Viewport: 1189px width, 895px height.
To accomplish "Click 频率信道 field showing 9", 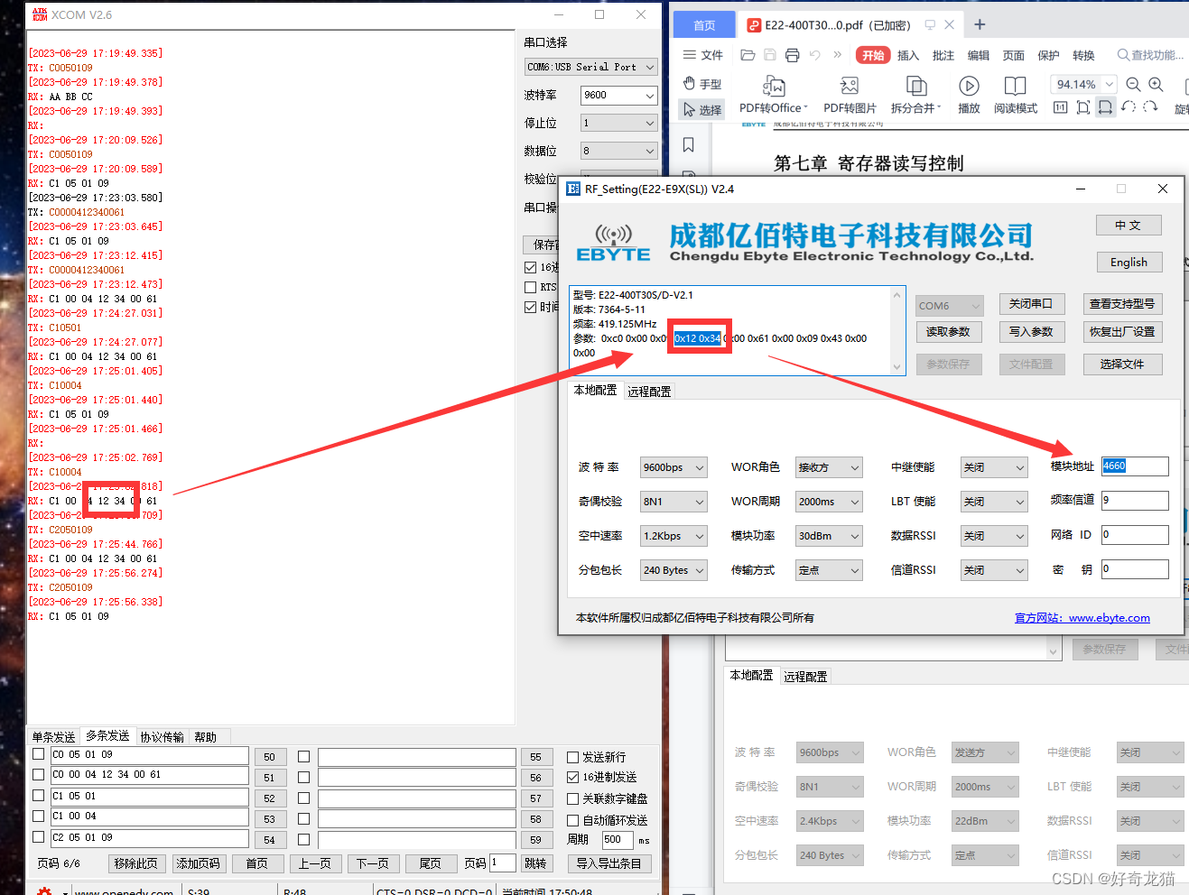I will [x=1135, y=501].
